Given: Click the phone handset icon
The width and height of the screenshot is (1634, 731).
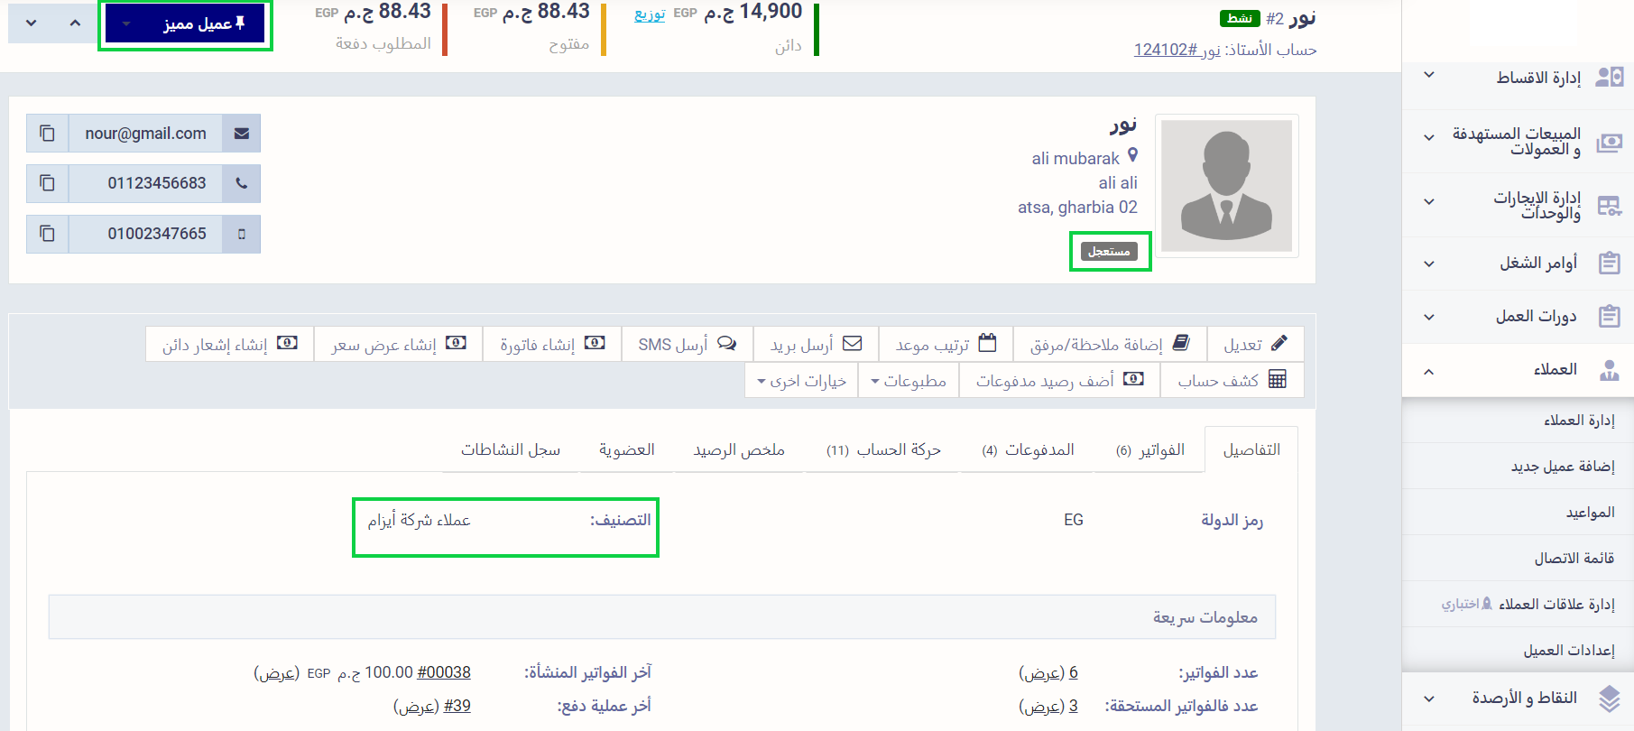Looking at the screenshot, I should click(241, 183).
